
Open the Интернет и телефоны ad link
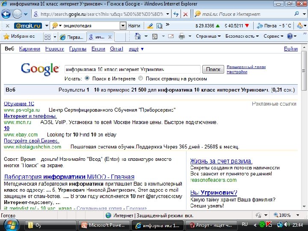pyautogui.click(x=30, y=116)
